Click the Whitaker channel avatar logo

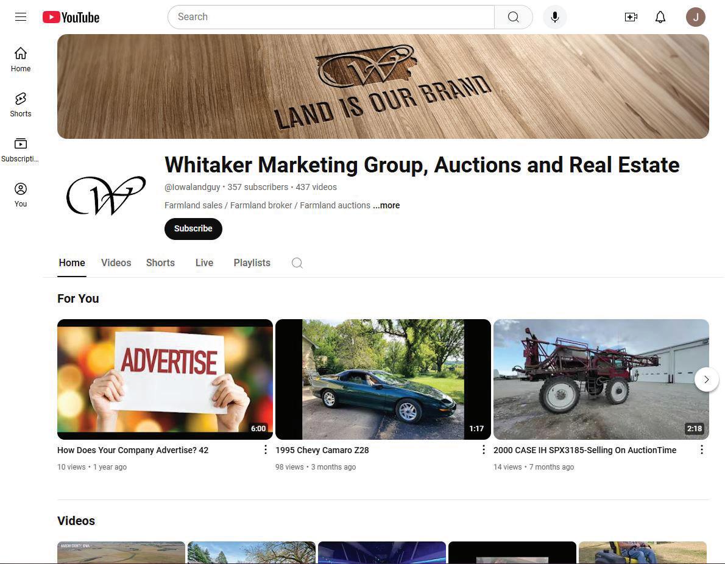(107, 195)
